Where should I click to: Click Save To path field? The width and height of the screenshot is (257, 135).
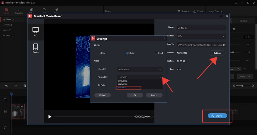[200, 45]
